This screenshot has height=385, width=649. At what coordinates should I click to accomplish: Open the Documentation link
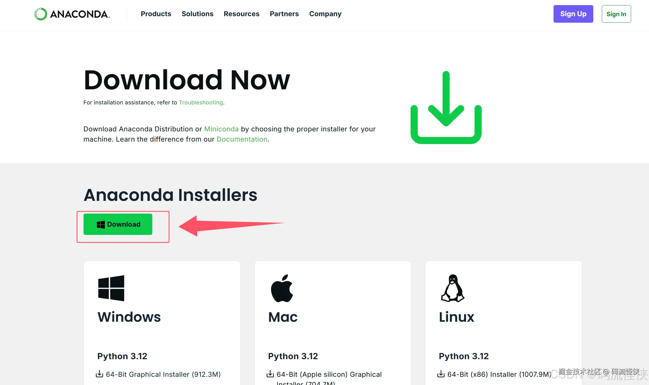coord(242,139)
